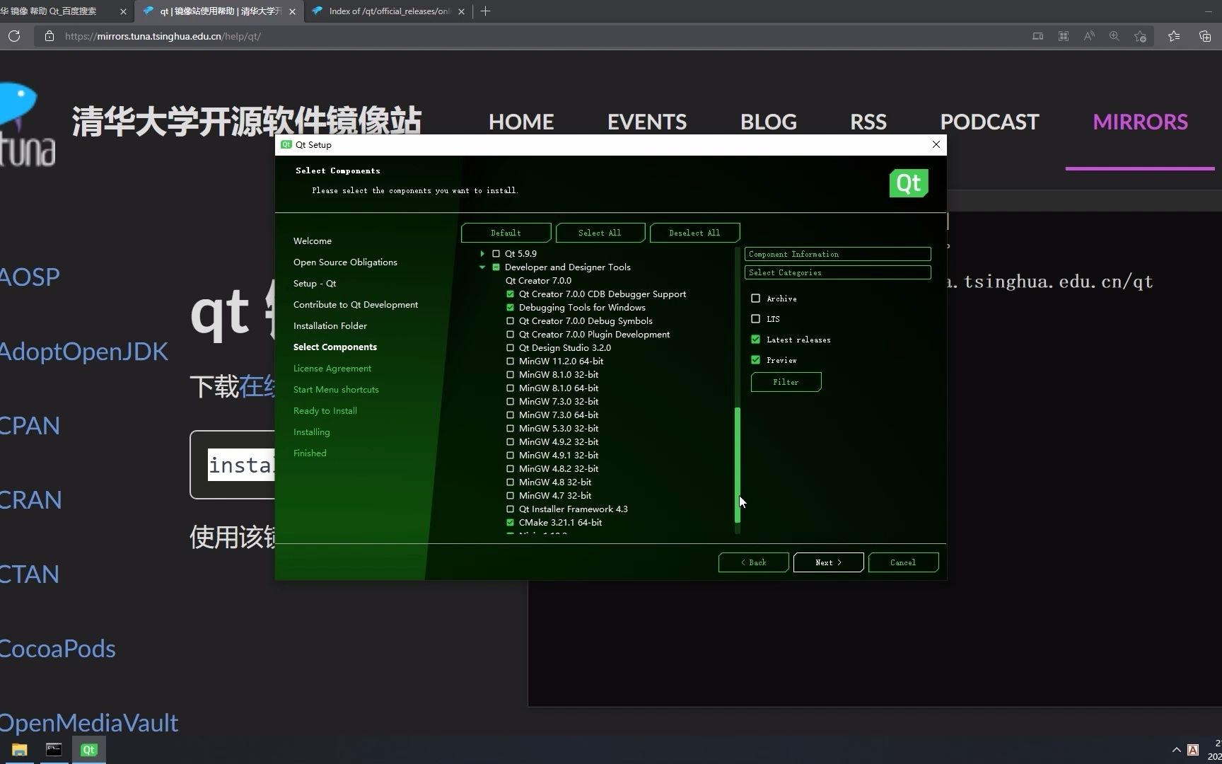
Task: Open the AdoptOpenJDK mirror help link
Action: [83, 352]
